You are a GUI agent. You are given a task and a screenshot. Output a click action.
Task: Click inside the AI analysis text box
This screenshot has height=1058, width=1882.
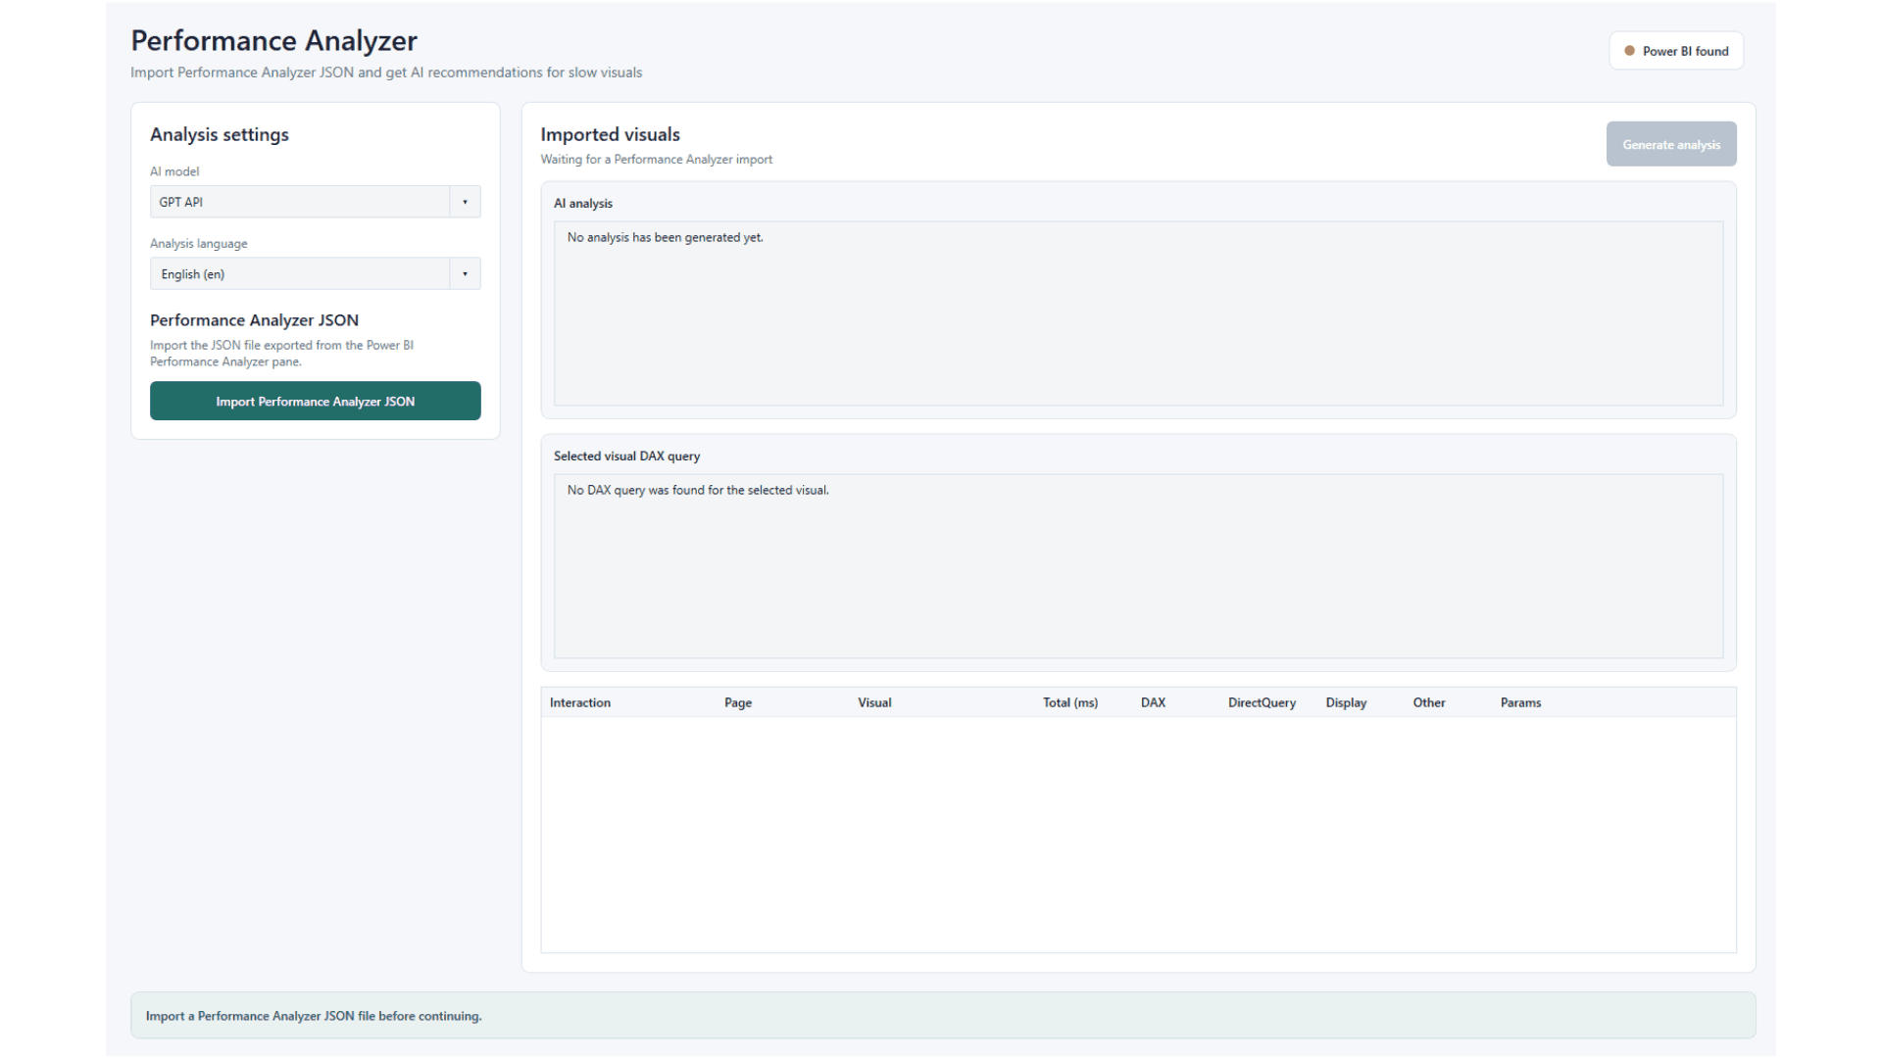tap(1138, 313)
